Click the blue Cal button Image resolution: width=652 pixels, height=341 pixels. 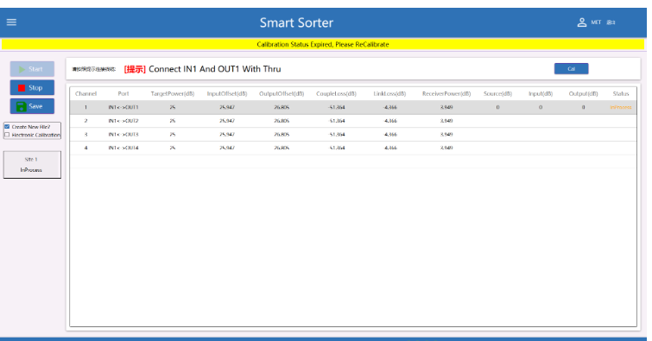(x=571, y=68)
